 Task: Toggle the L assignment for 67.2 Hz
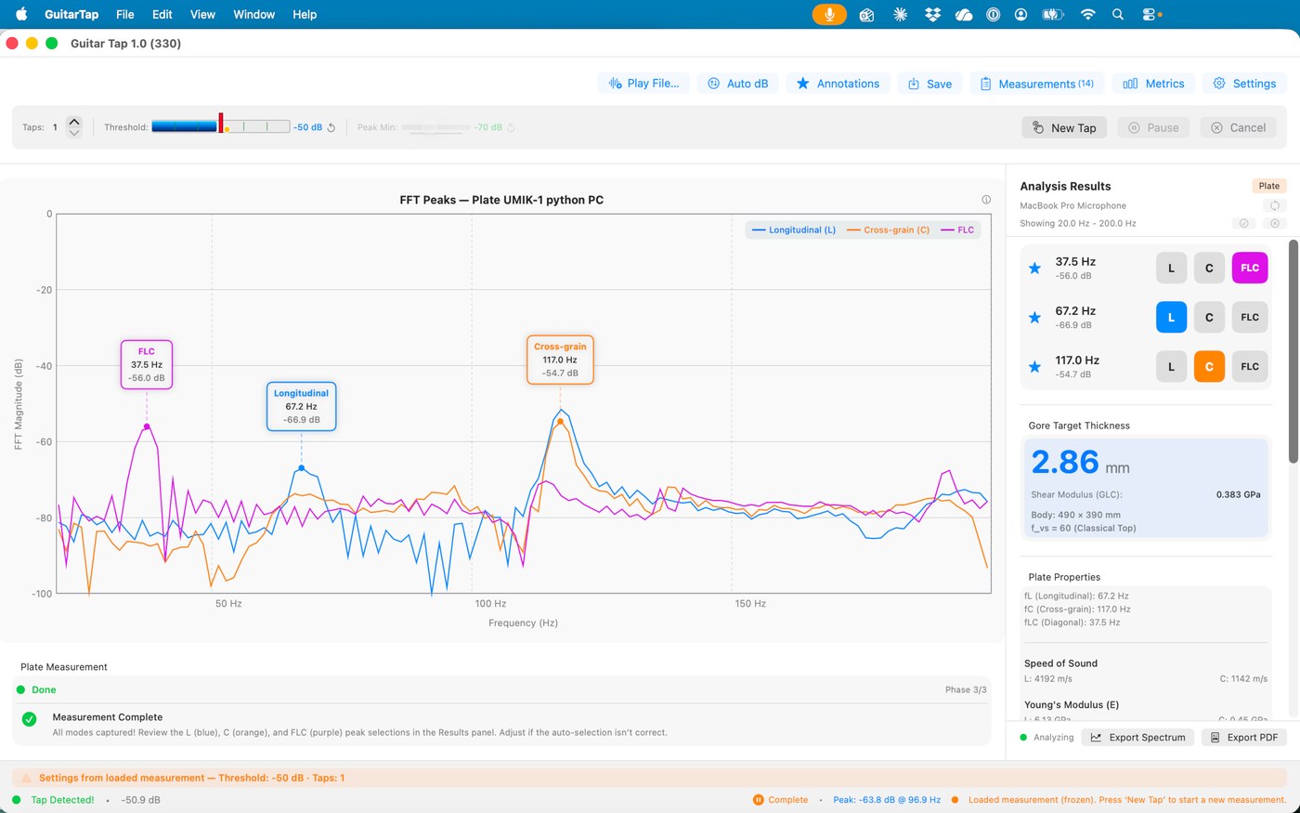(x=1171, y=317)
